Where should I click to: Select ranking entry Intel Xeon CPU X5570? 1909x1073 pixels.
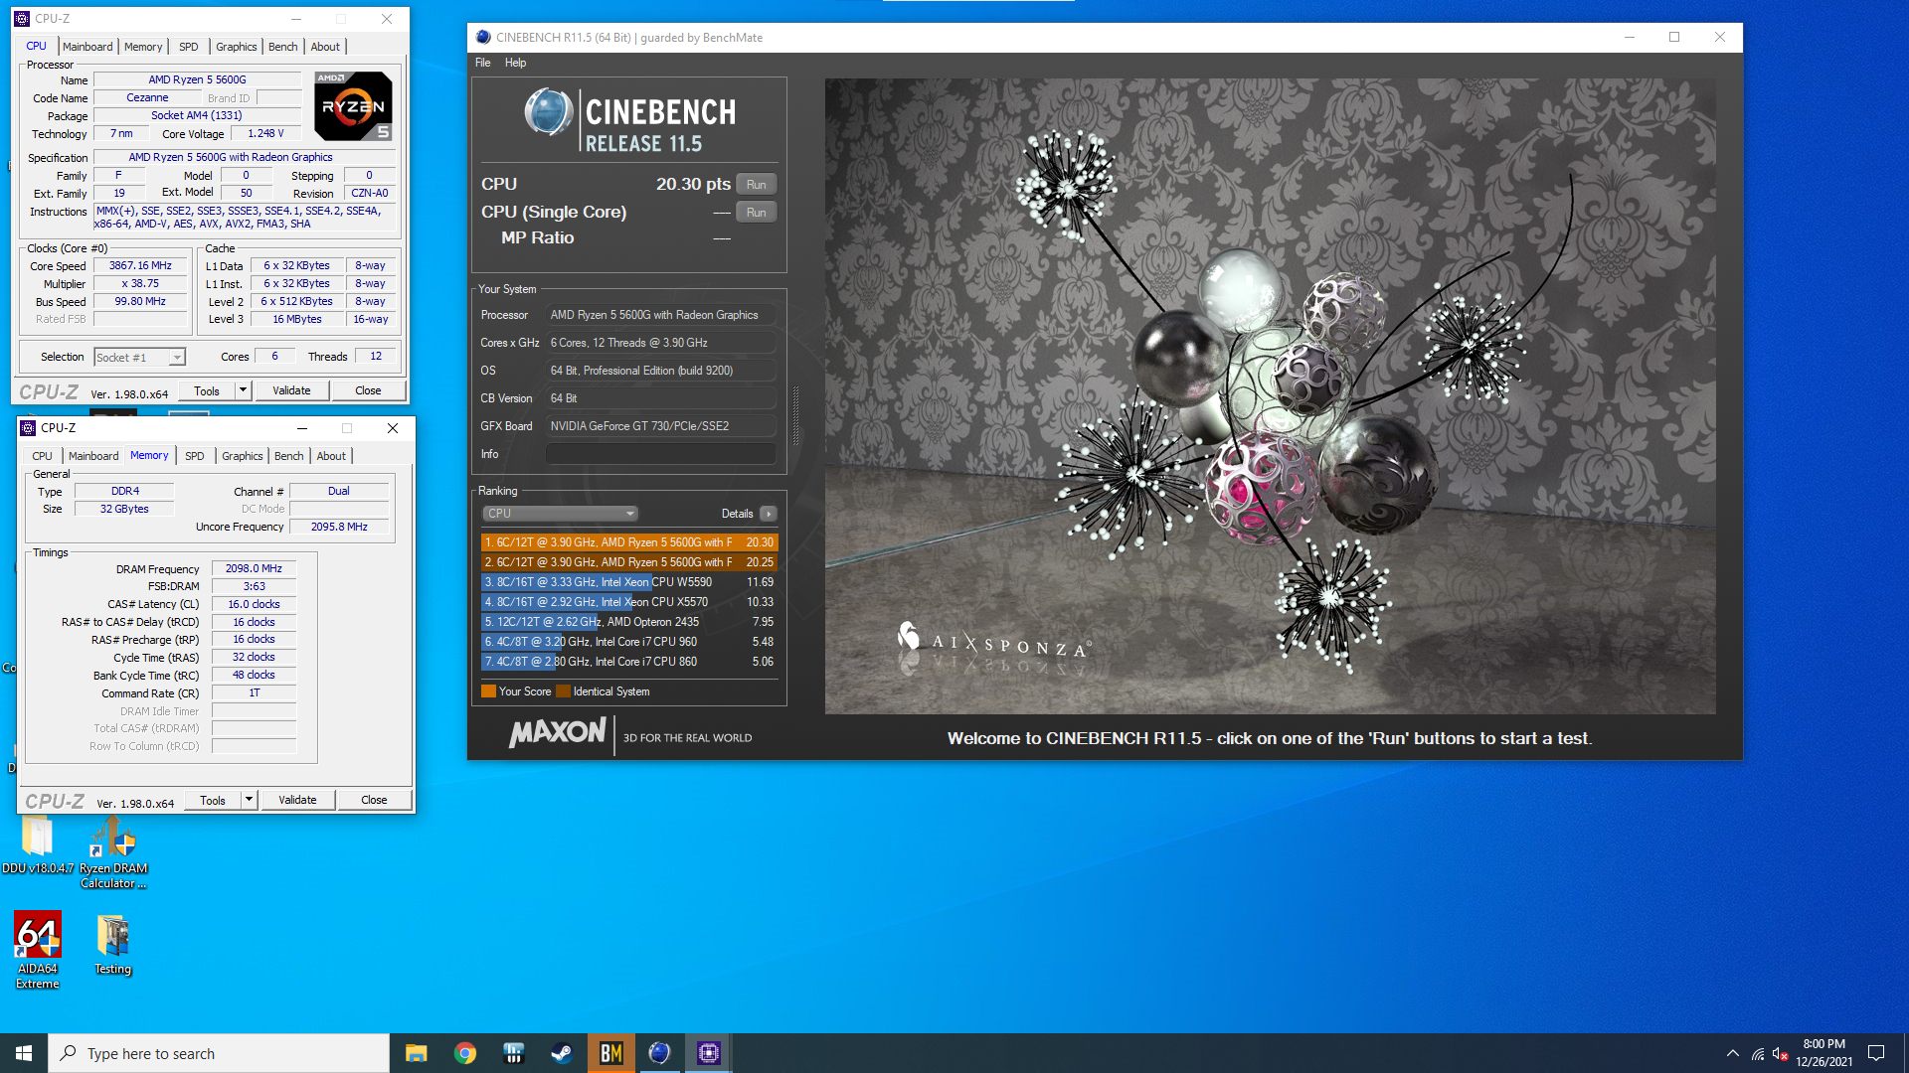pos(628,602)
